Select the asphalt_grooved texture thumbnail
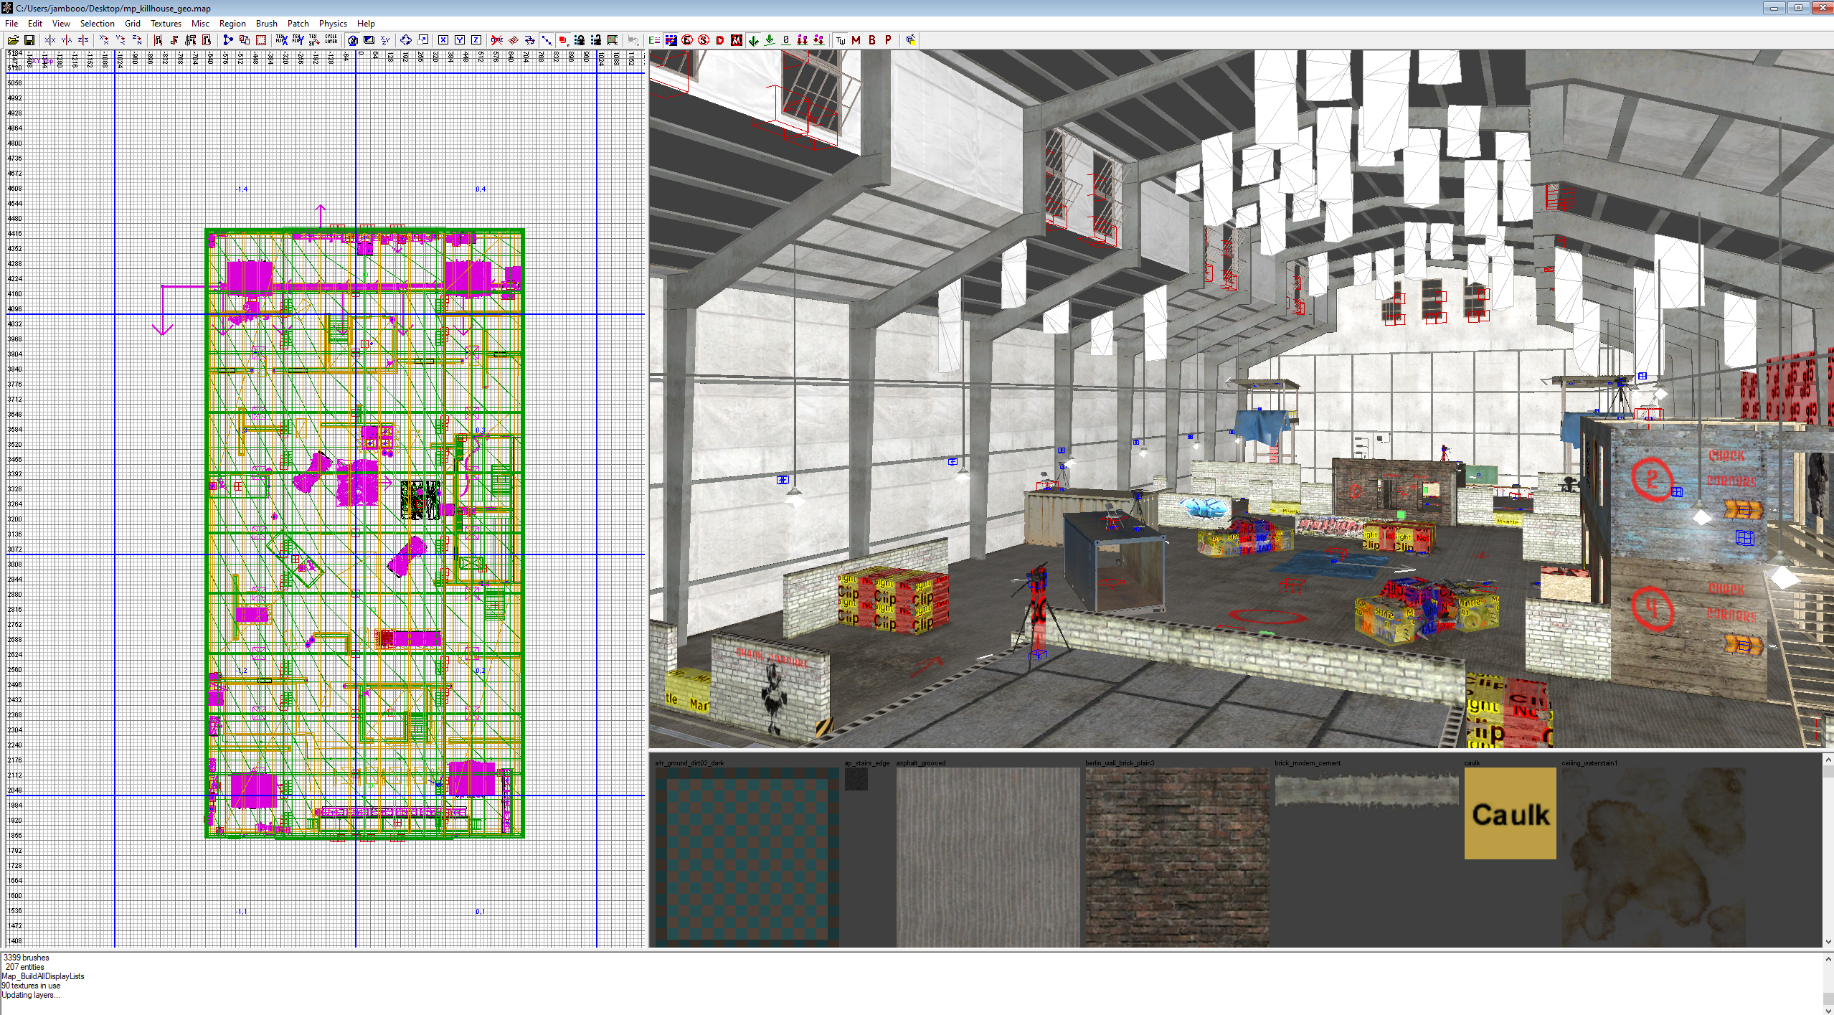 tap(988, 857)
